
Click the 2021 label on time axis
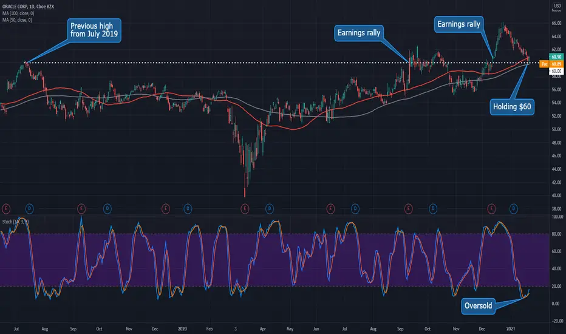(x=510, y=329)
